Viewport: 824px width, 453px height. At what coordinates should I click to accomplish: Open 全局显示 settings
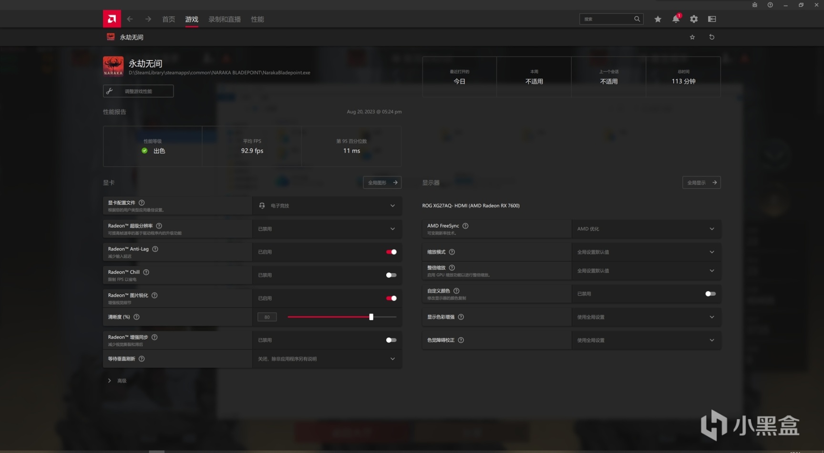701,183
